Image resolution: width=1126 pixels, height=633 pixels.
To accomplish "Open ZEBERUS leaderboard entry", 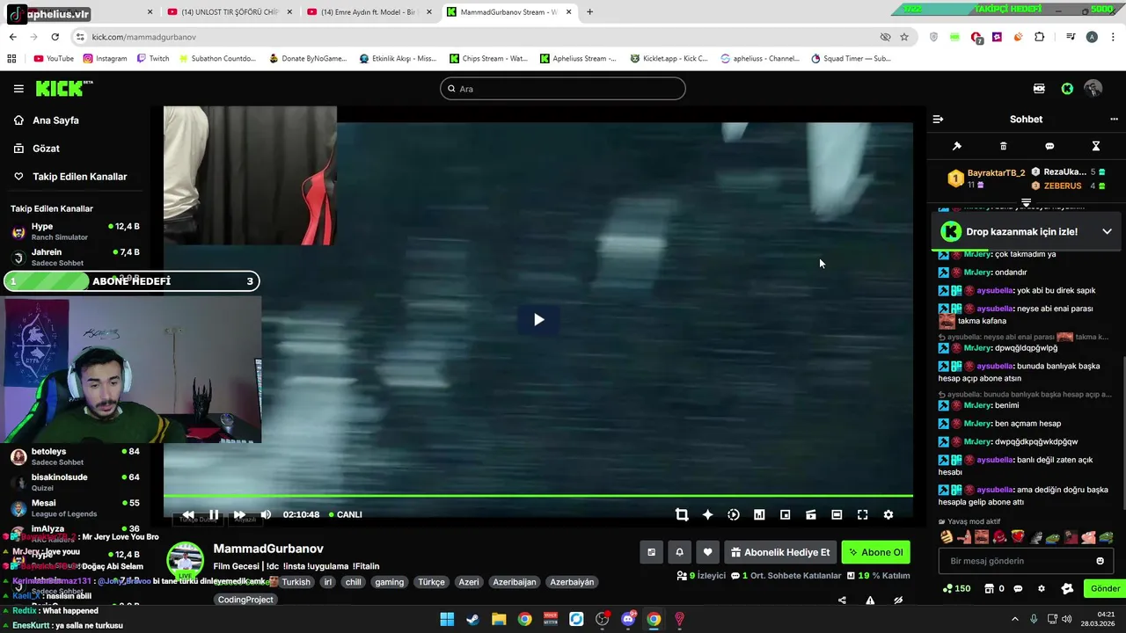I will (x=1068, y=186).
